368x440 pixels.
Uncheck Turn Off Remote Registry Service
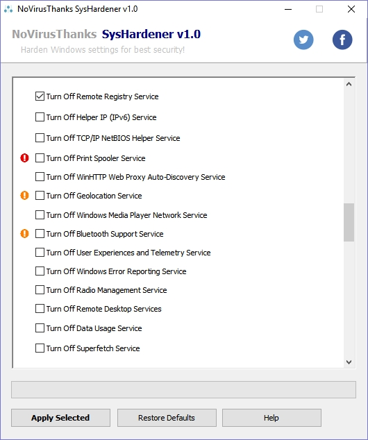tap(40, 96)
